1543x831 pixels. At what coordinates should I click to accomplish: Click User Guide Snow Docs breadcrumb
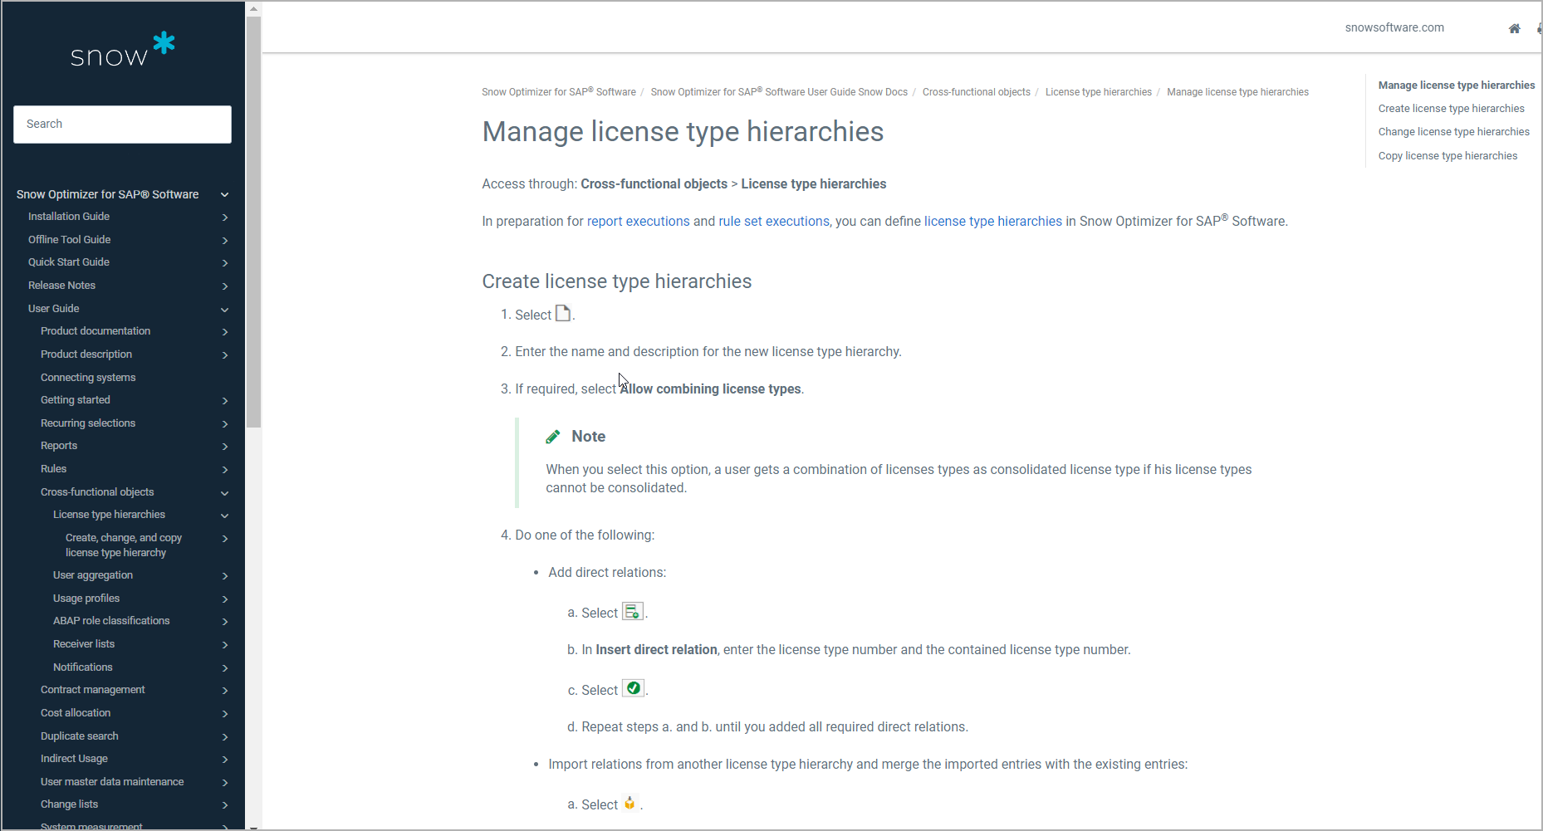point(779,92)
